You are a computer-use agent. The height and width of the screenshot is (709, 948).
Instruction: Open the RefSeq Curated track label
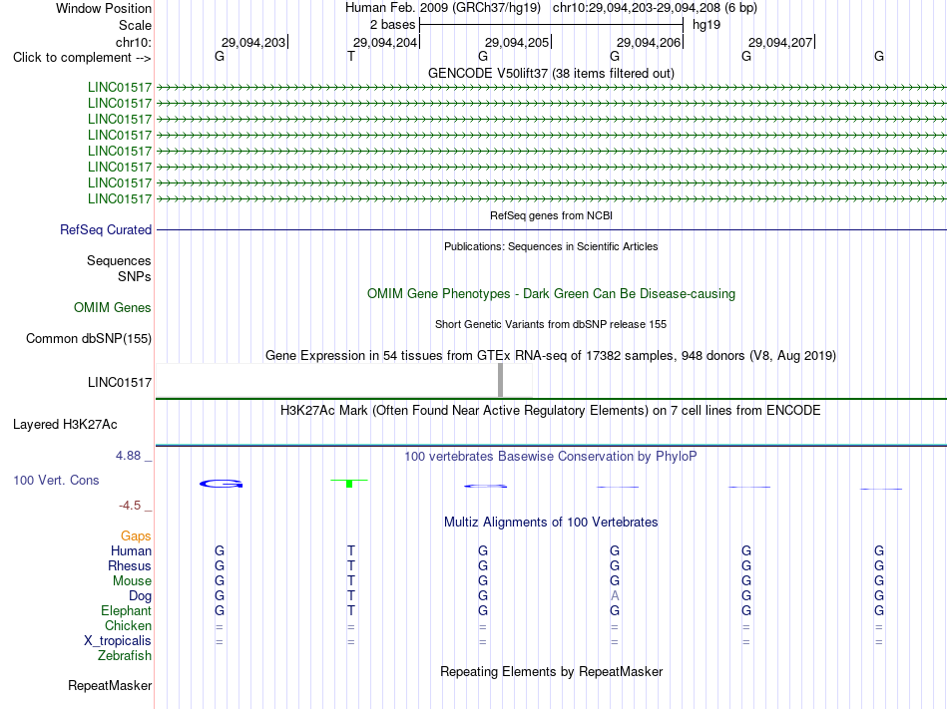coord(106,229)
